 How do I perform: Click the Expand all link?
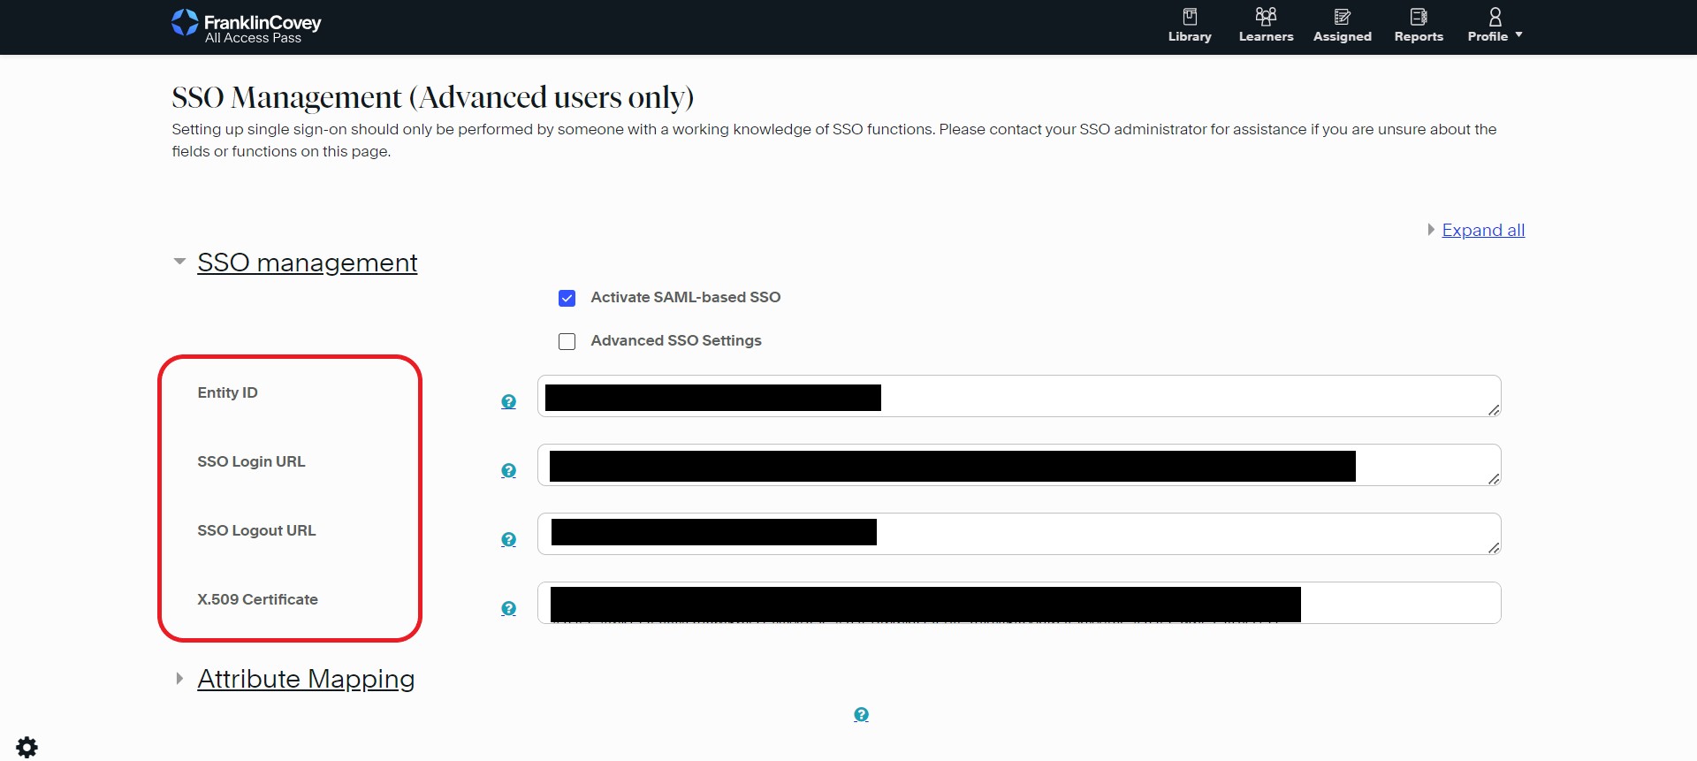click(1482, 231)
